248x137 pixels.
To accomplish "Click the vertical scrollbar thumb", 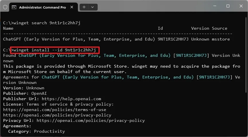I will point(246,55).
